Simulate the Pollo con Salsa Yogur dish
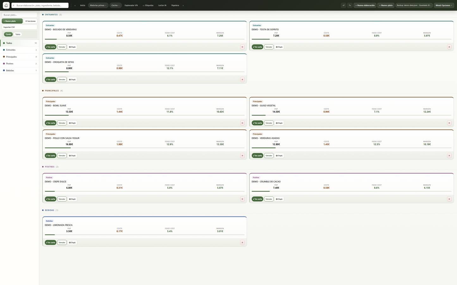 pos(62,156)
